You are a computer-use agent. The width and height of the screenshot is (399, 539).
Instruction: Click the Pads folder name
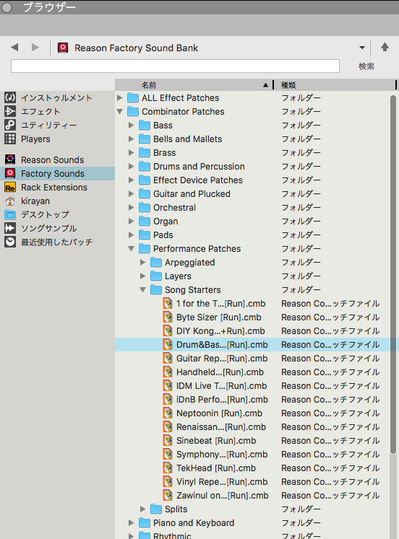click(x=163, y=235)
